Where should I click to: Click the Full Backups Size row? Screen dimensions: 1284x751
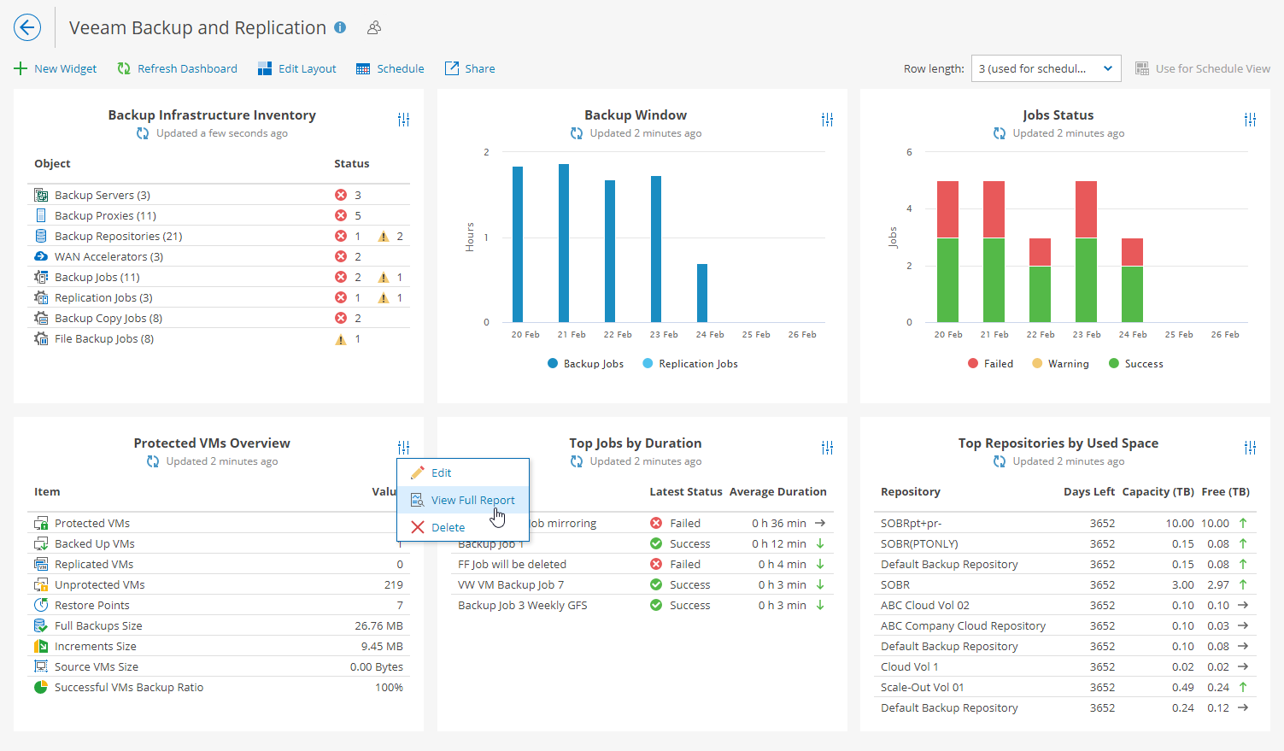[219, 625]
